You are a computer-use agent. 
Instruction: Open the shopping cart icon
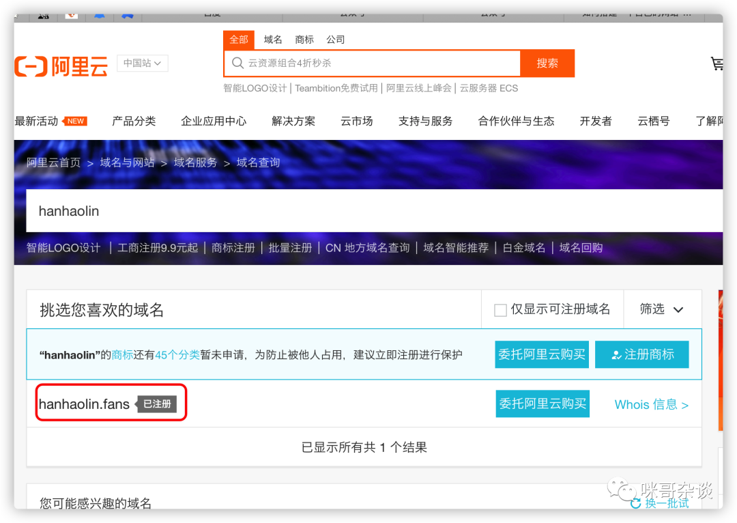pyautogui.click(x=717, y=63)
